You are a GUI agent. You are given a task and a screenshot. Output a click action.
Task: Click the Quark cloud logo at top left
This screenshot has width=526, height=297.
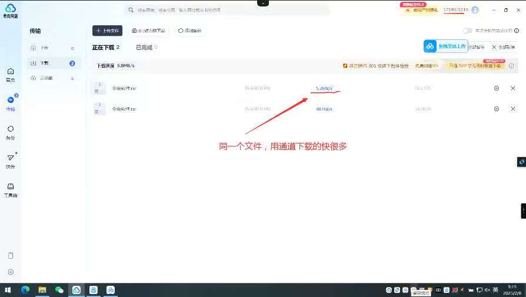11,11
